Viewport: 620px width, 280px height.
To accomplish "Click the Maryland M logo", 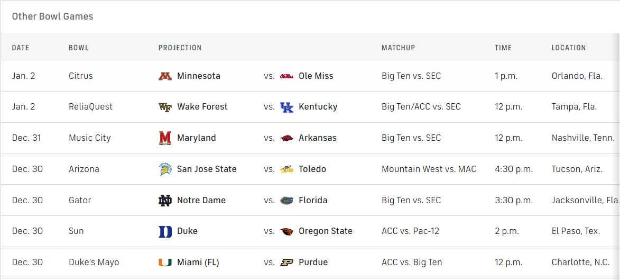I will 165,138.
